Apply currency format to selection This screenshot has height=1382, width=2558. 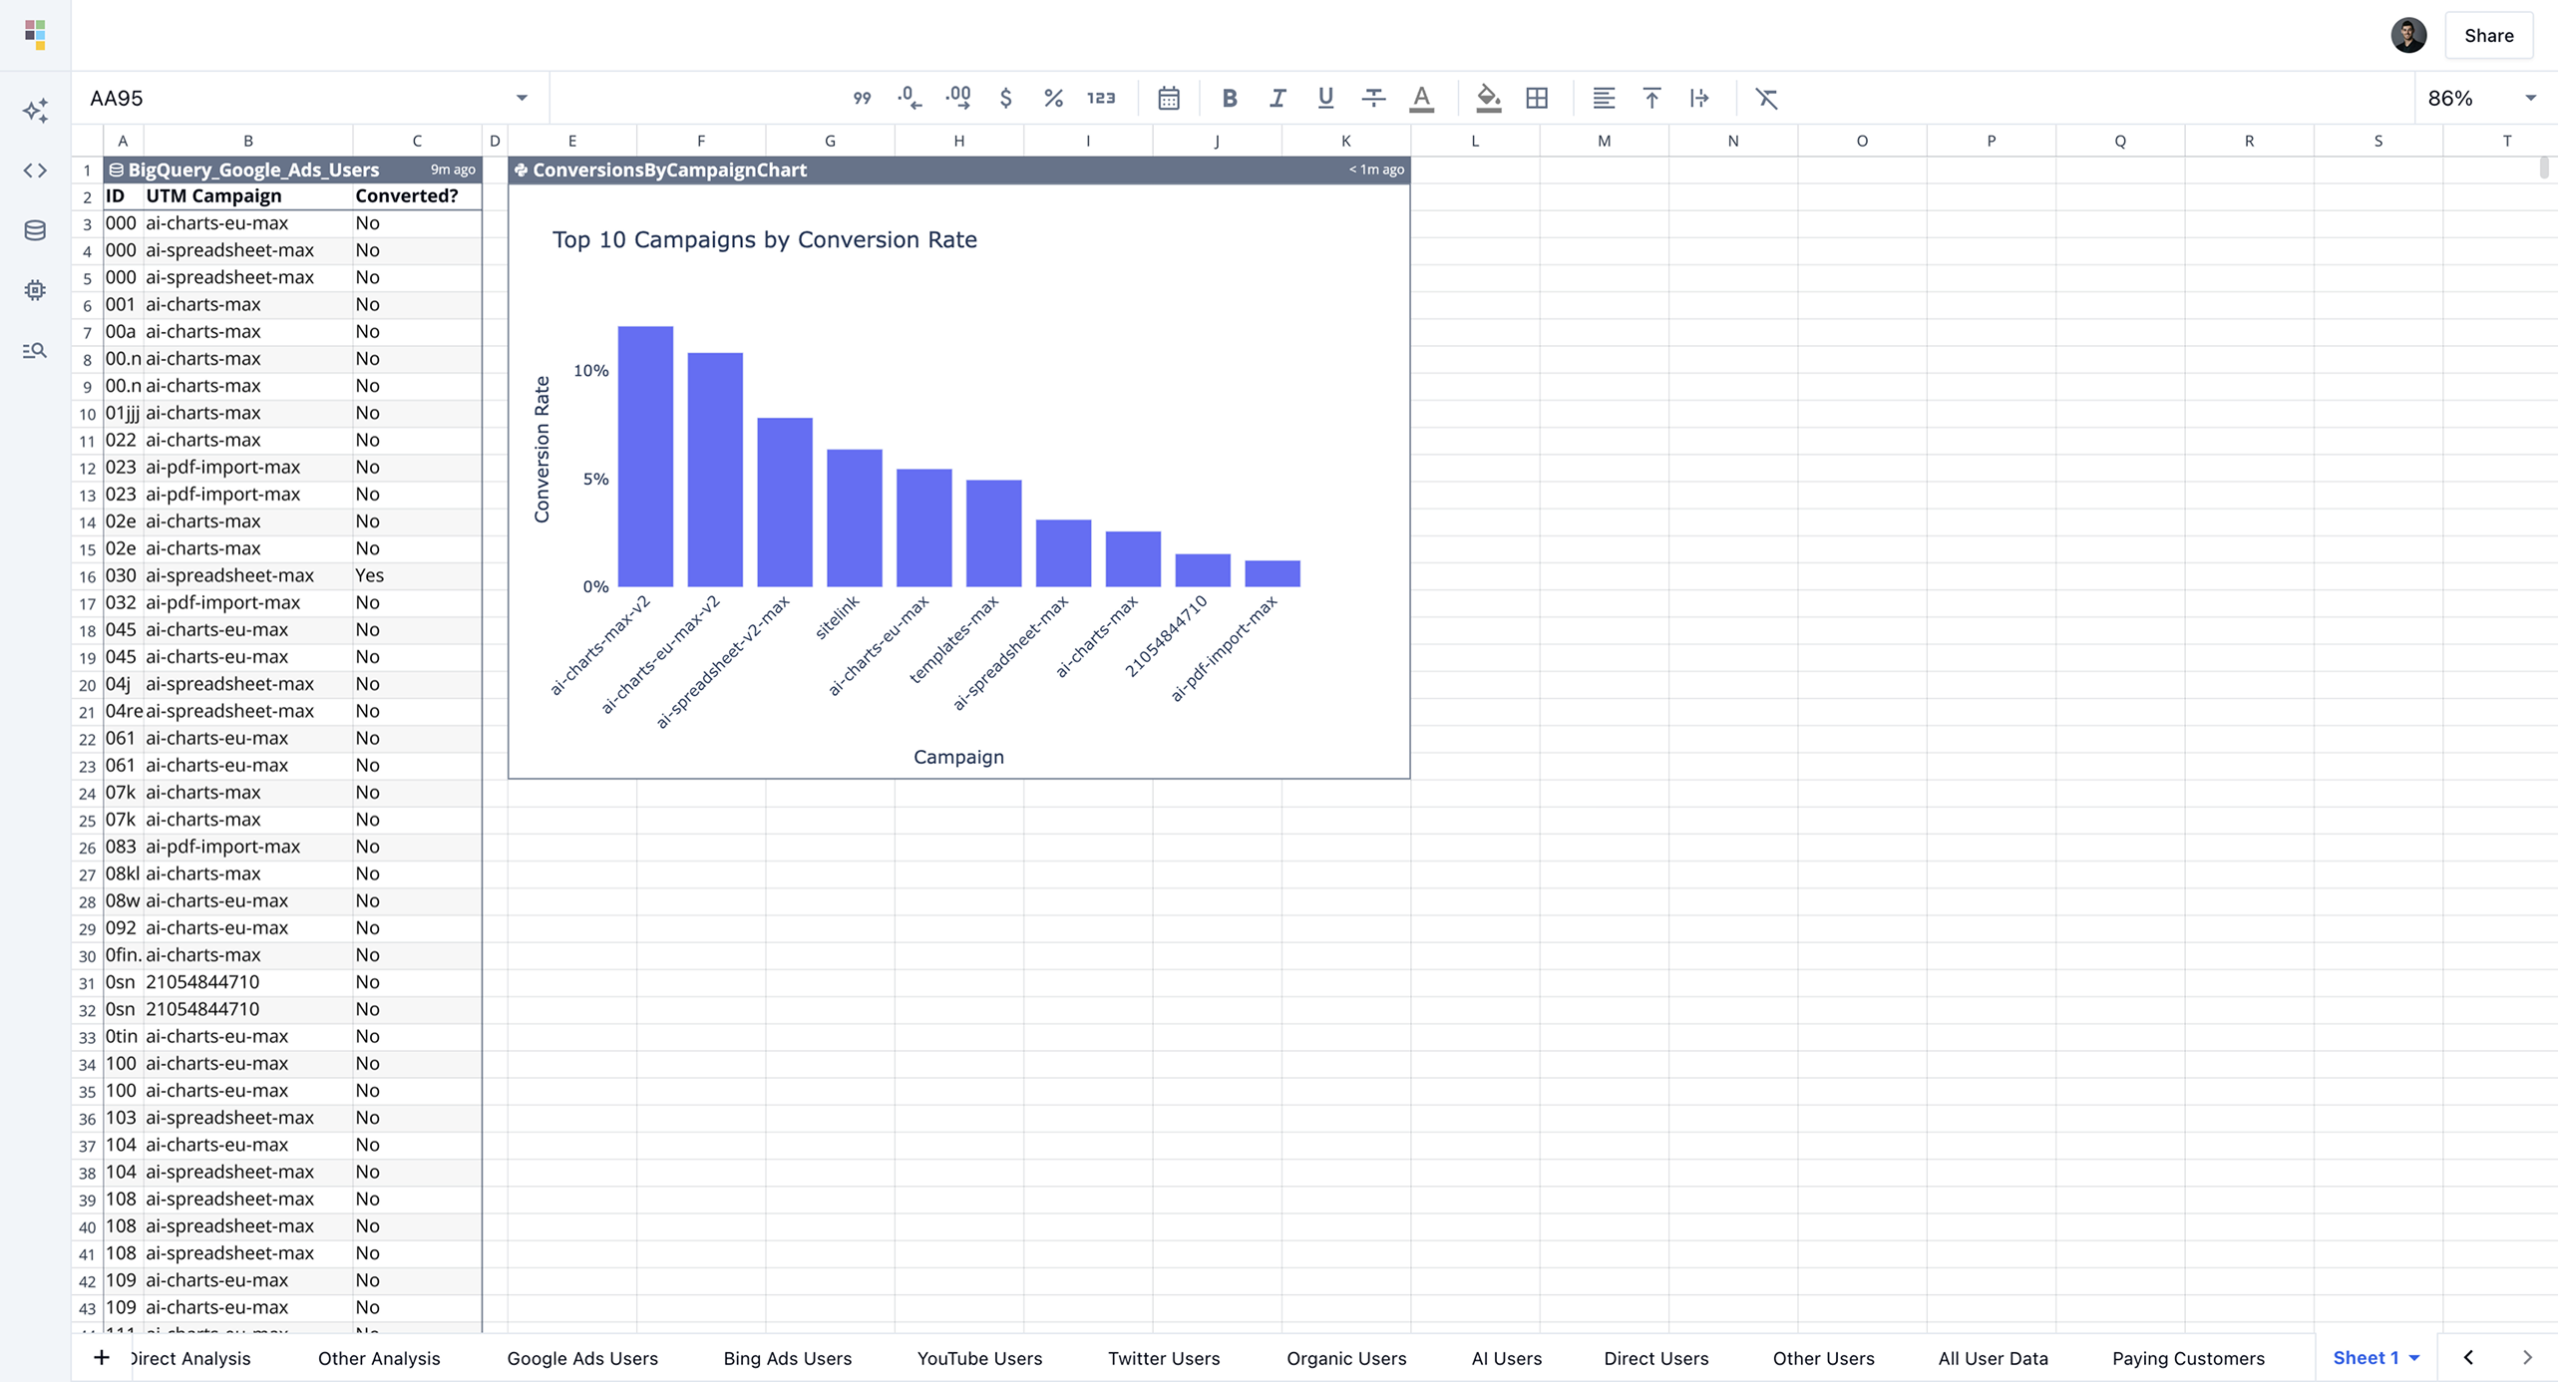tap(1006, 97)
